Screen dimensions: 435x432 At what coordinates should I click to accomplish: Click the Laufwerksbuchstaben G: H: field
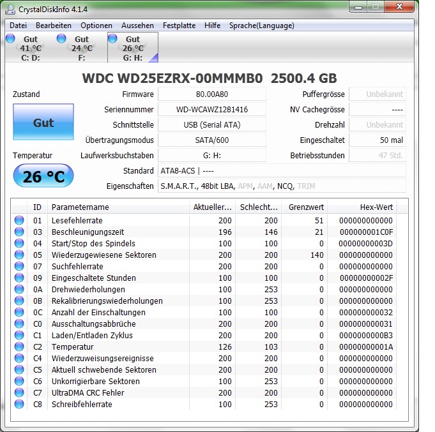point(212,156)
